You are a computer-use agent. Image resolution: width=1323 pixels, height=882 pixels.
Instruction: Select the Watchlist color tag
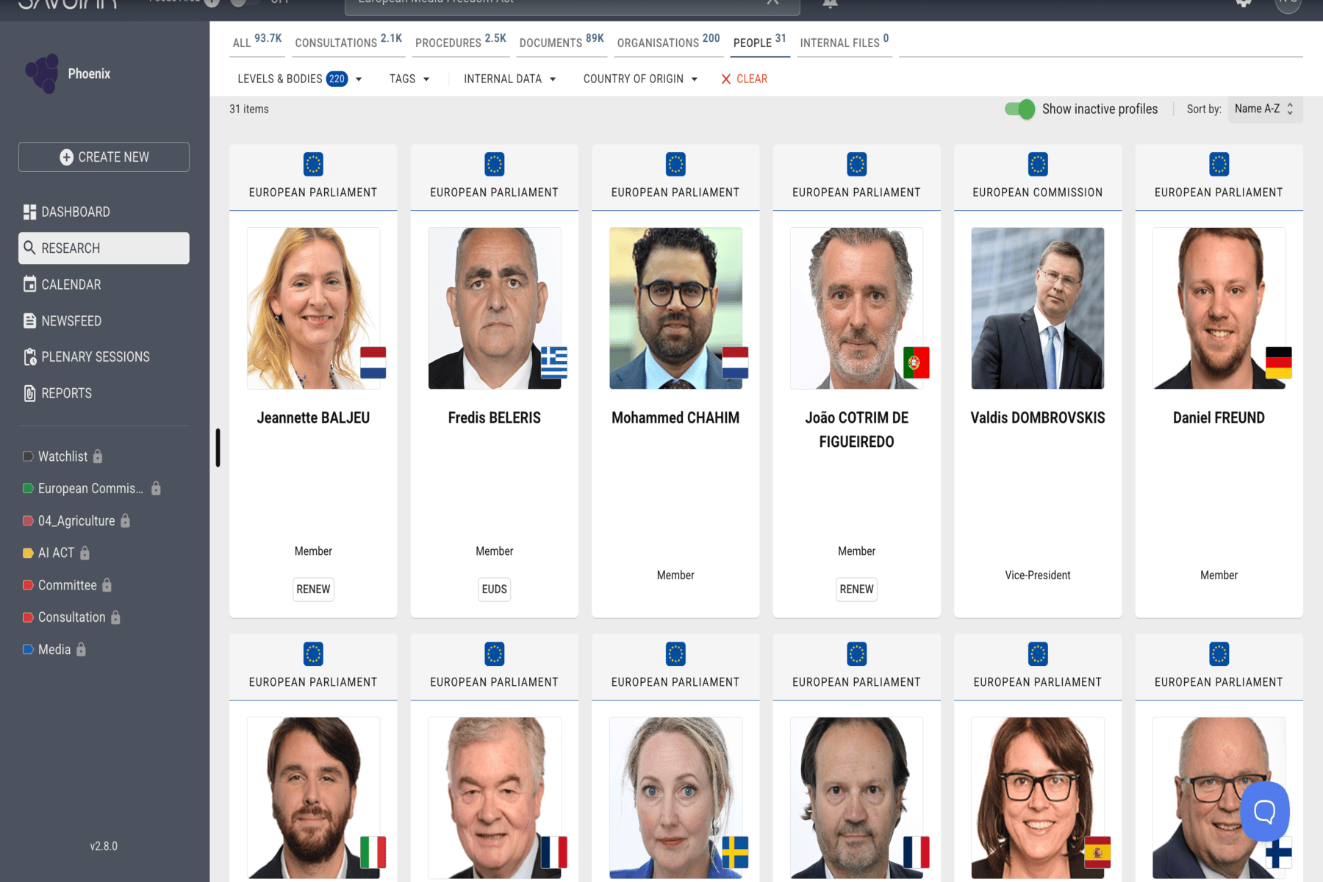[x=28, y=456]
